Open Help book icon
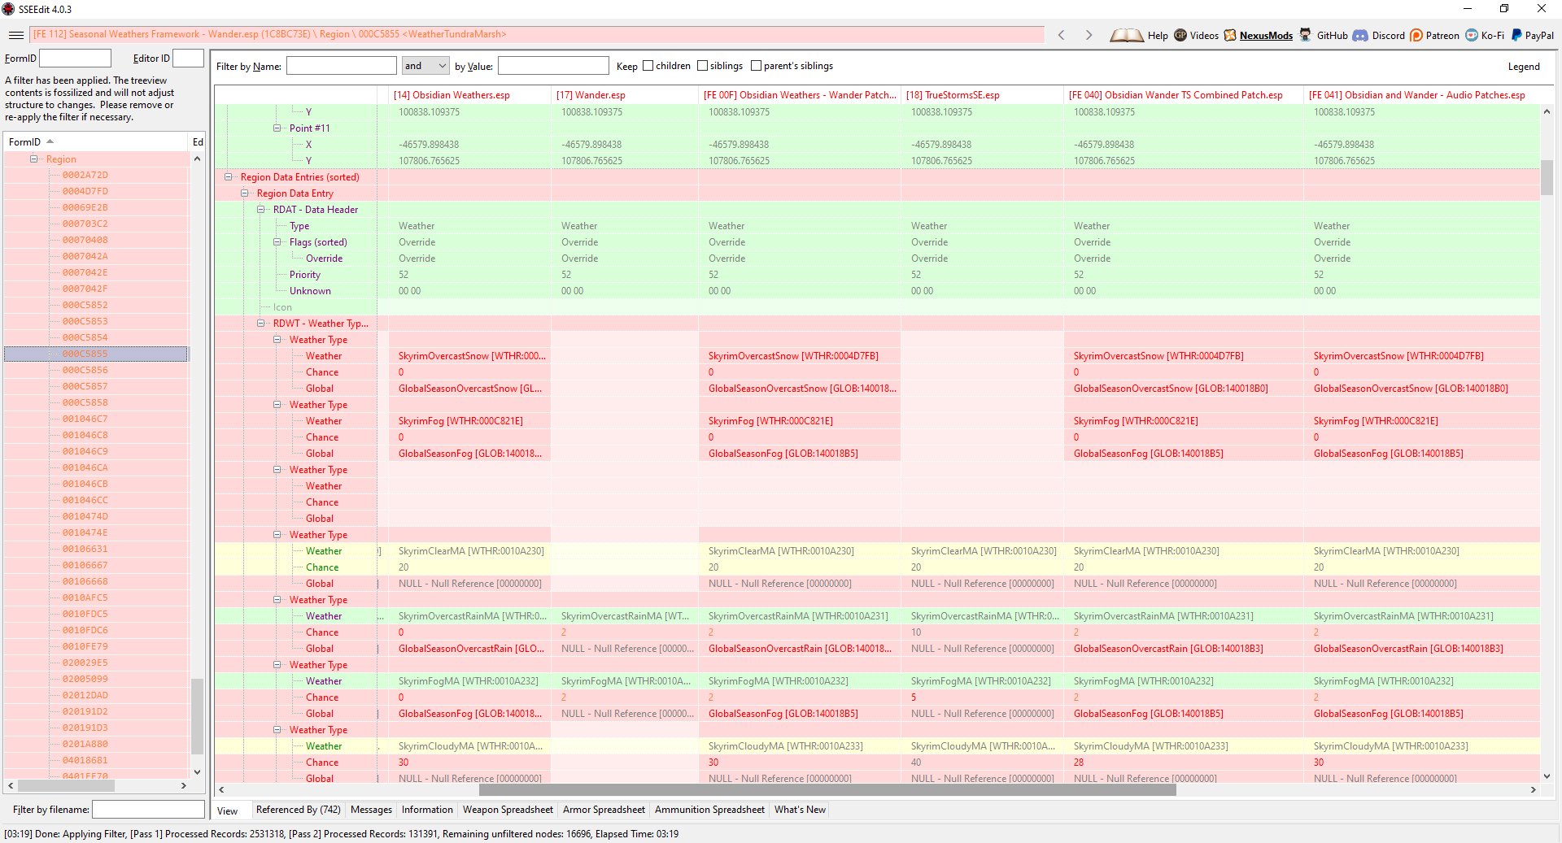 [x=1127, y=35]
